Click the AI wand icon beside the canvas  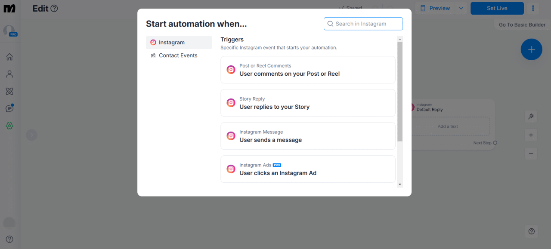coord(531,116)
